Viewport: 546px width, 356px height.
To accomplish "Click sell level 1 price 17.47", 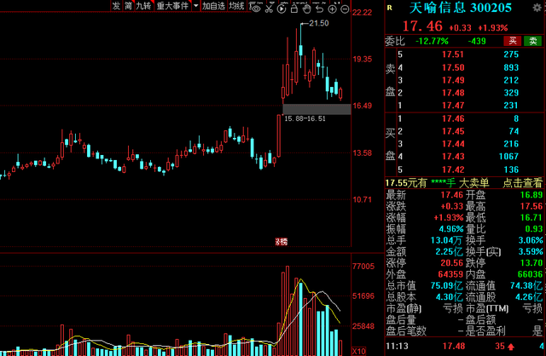I will pos(453,106).
